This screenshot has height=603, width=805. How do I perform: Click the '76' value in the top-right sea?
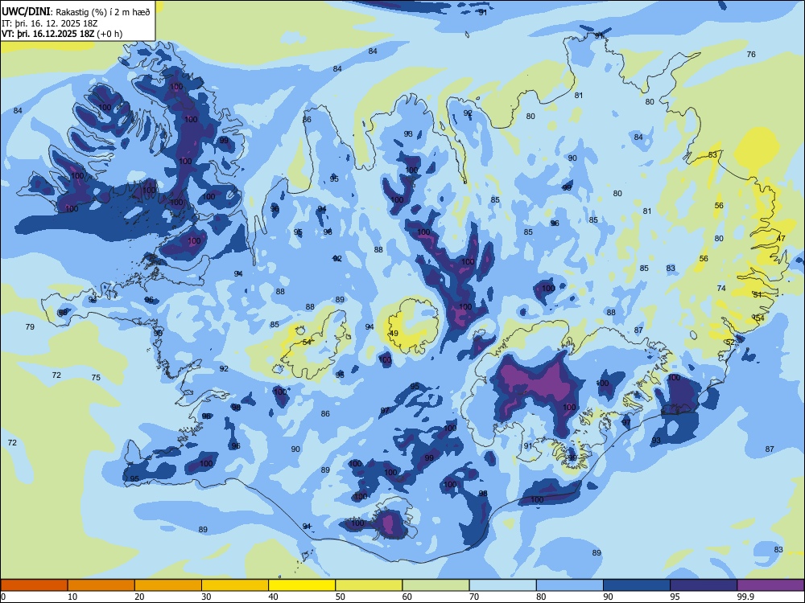[751, 55]
